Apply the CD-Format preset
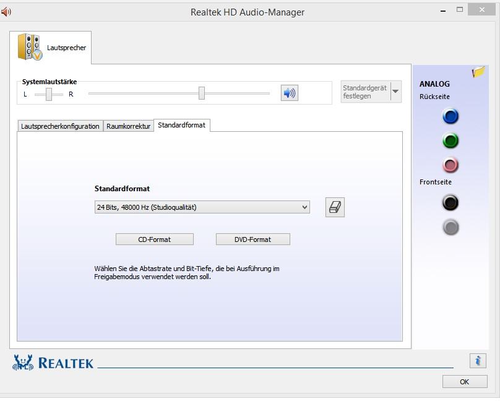 [x=154, y=239]
